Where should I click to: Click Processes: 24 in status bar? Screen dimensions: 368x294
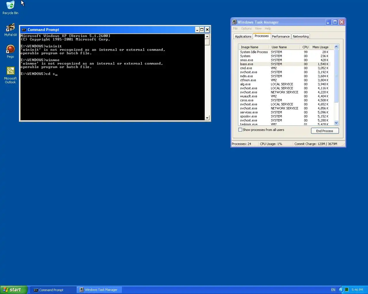(244, 144)
